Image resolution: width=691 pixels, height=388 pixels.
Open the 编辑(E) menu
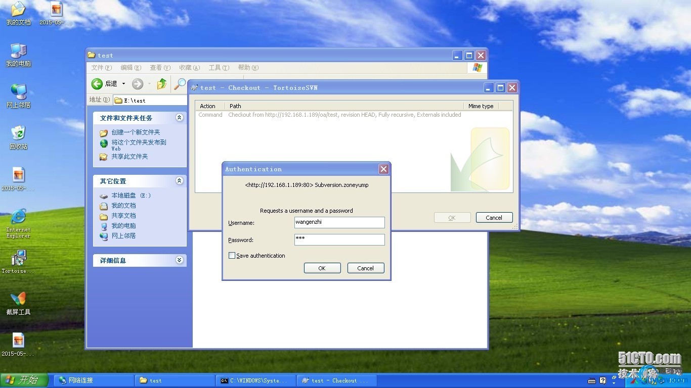(x=131, y=68)
